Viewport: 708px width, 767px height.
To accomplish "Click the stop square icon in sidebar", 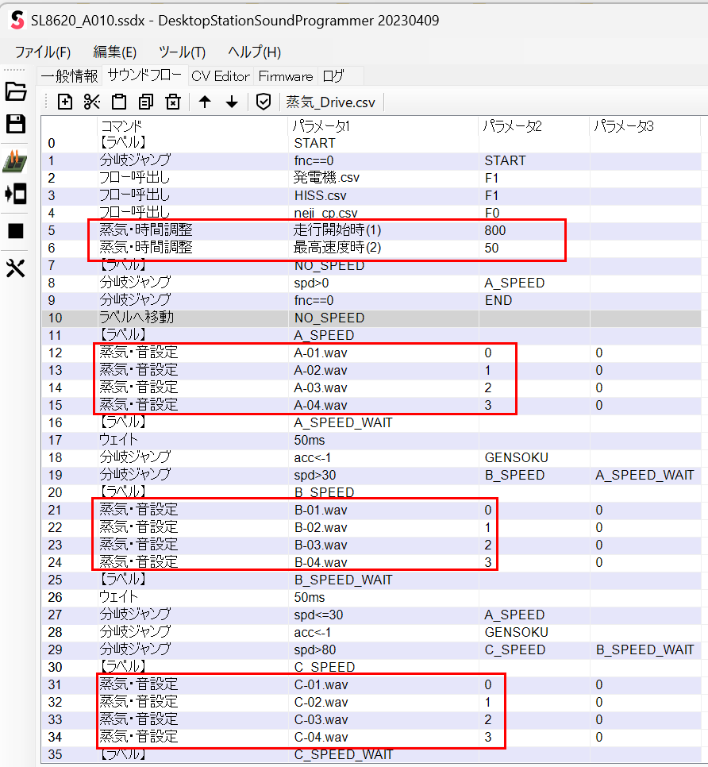I will tap(16, 231).
